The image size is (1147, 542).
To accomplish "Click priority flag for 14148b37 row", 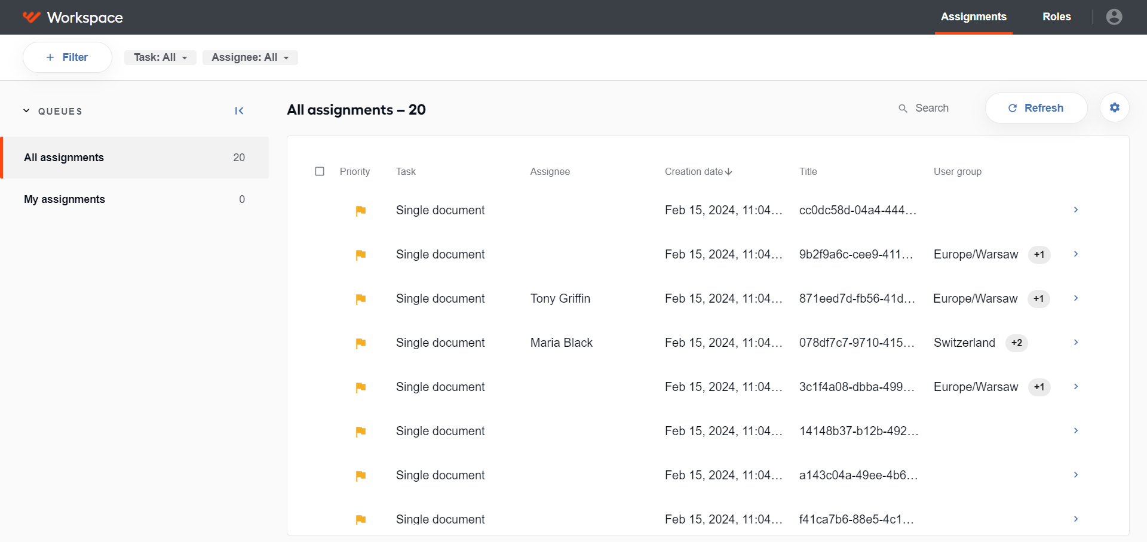I will point(361,432).
